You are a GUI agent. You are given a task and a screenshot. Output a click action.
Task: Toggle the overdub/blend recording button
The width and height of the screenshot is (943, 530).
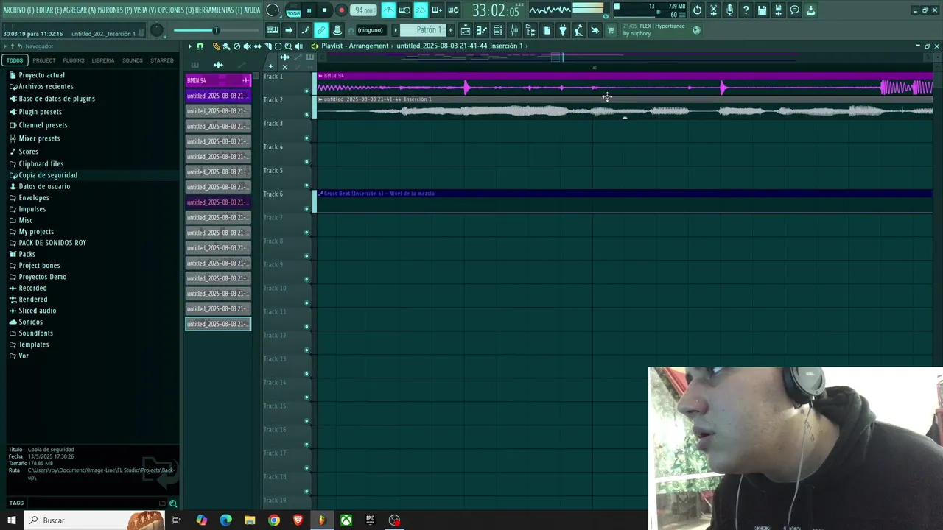pos(437,10)
